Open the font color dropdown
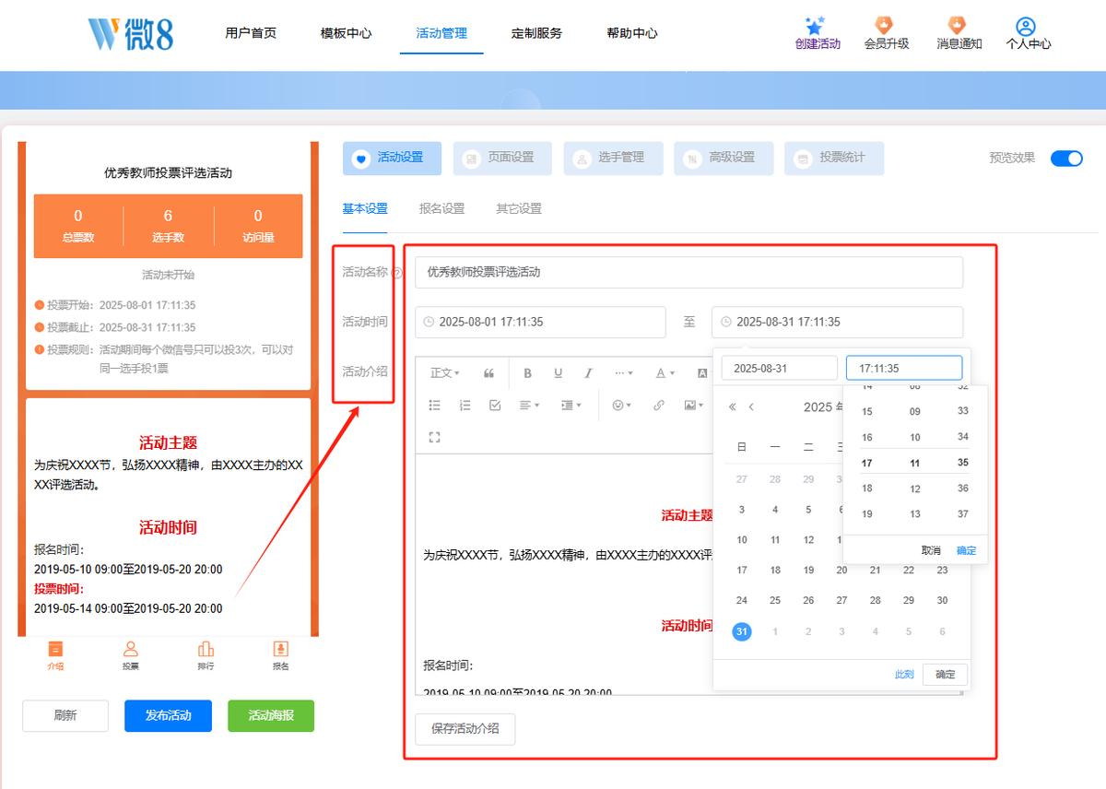Image resolution: width=1106 pixels, height=789 pixels. pyautogui.click(x=665, y=373)
